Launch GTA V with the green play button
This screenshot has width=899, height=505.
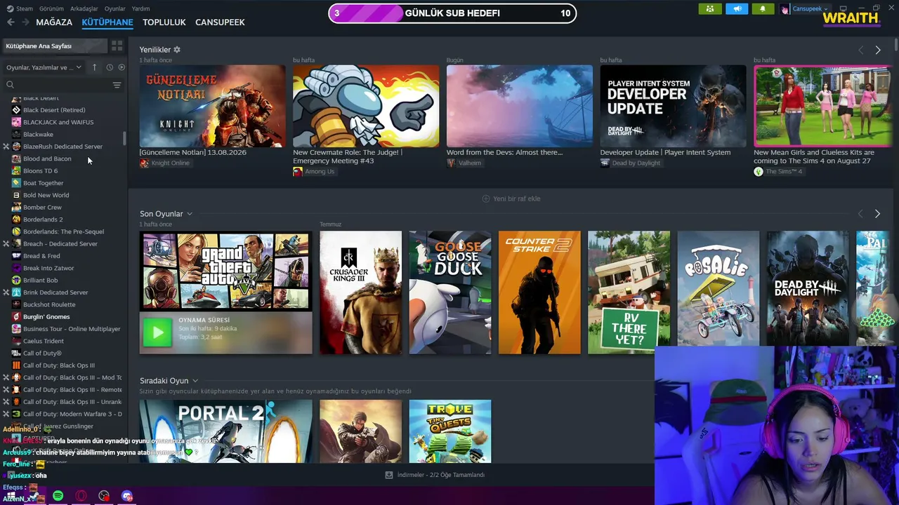pos(157,332)
